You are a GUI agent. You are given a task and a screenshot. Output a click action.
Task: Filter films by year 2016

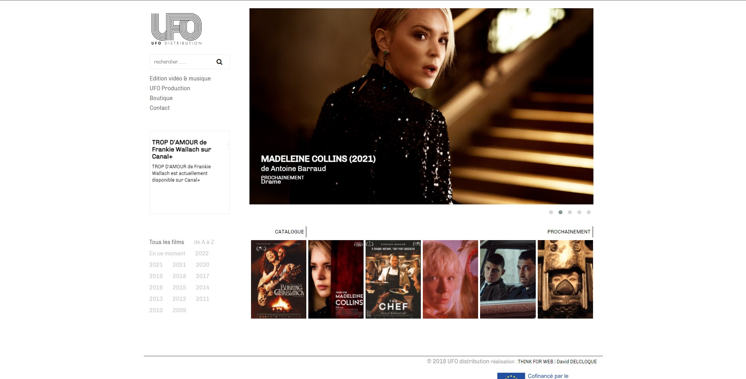pyautogui.click(x=156, y=288)
